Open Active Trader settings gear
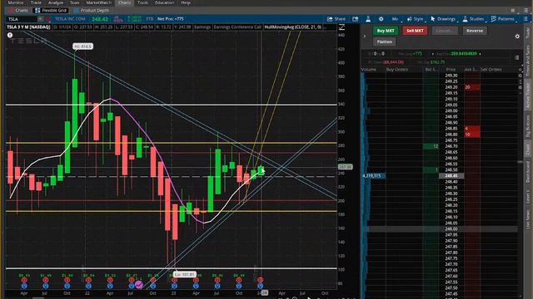Screen dimensions: 533x299 coord(517,36)
